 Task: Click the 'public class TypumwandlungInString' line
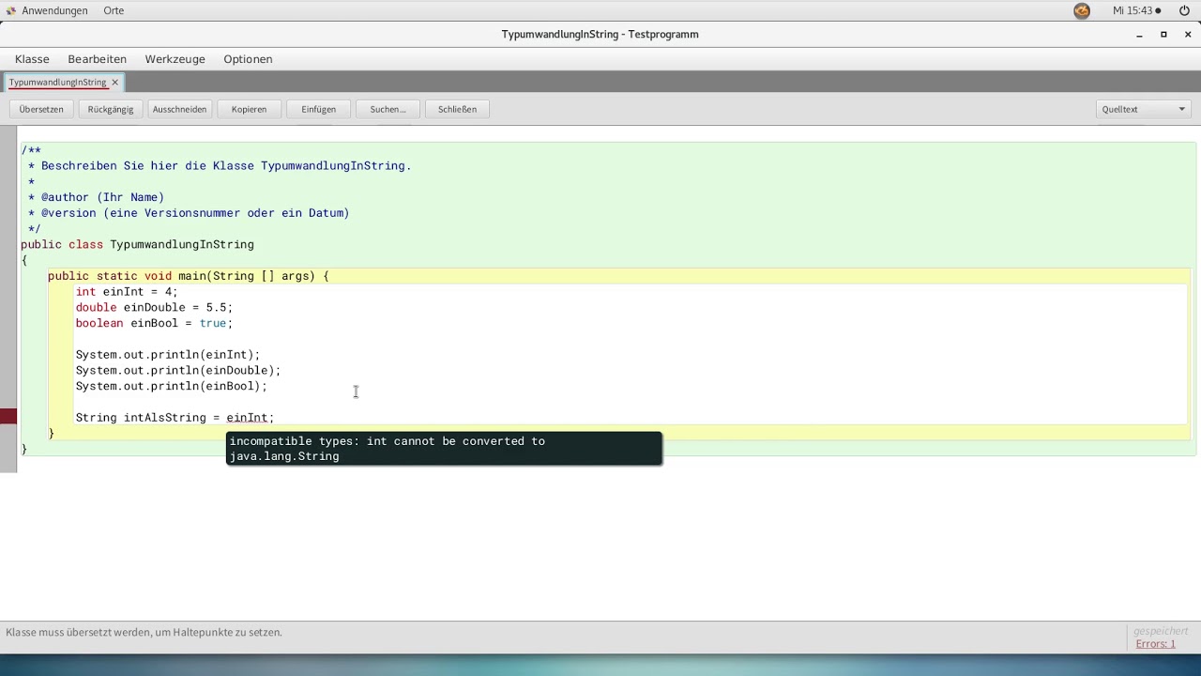click(137, 245)
